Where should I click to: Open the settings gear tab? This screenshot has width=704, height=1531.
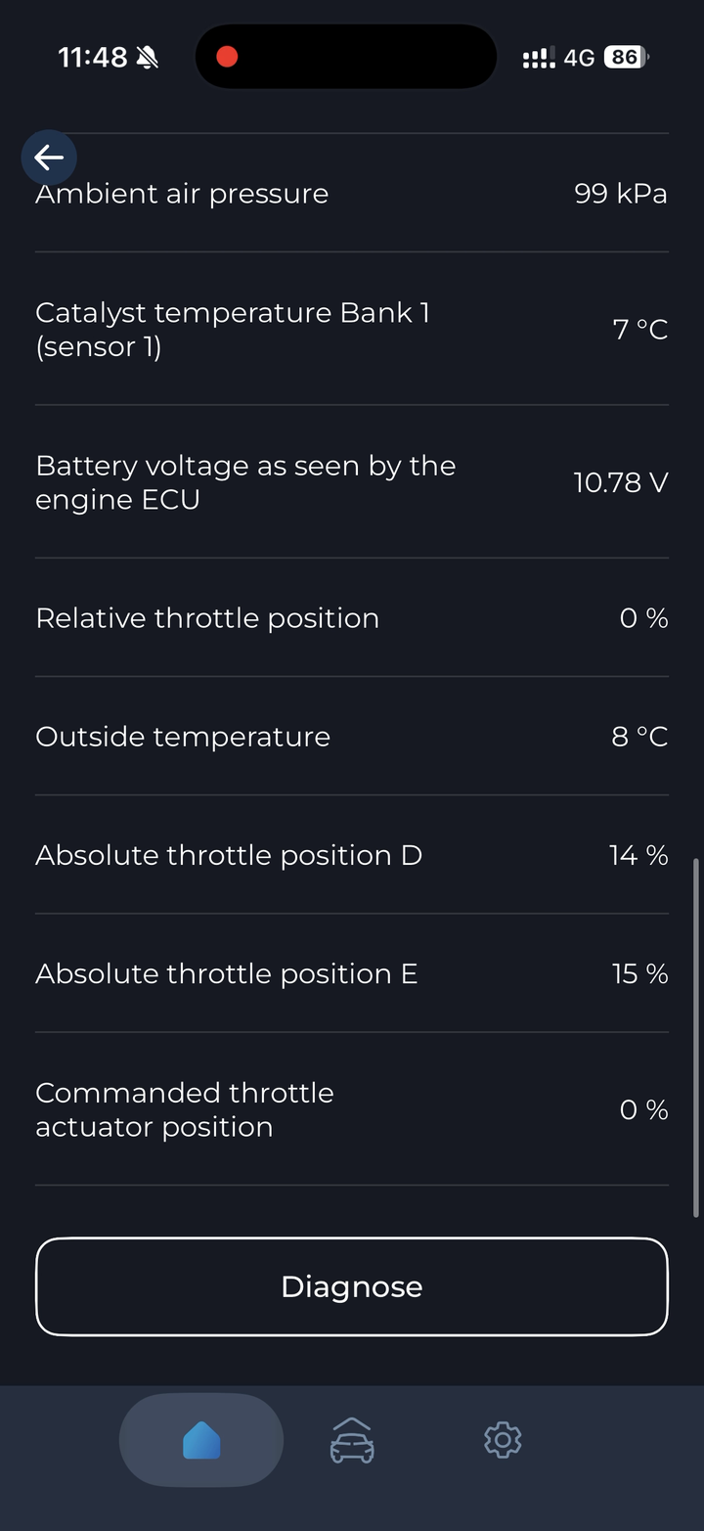coord(503,1440)
